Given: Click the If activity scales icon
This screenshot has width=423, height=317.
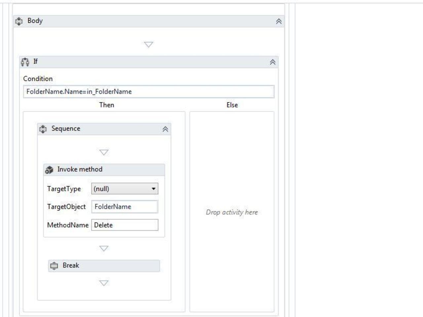Looking at the screenshot, I should 25,62.
